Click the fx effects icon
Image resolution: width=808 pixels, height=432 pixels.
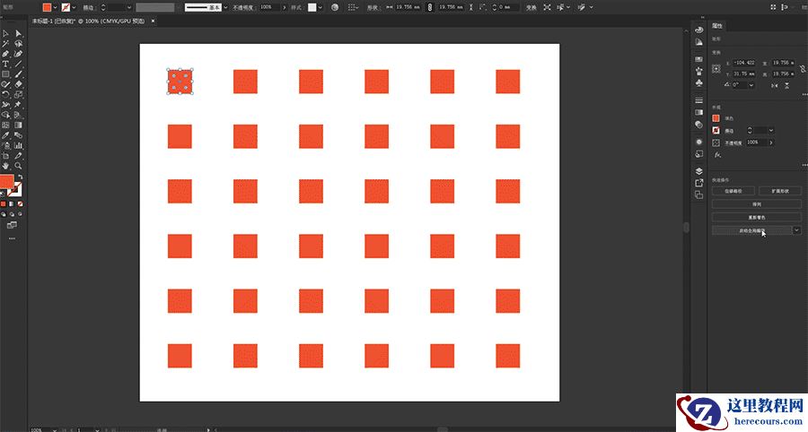click(717, 154)
